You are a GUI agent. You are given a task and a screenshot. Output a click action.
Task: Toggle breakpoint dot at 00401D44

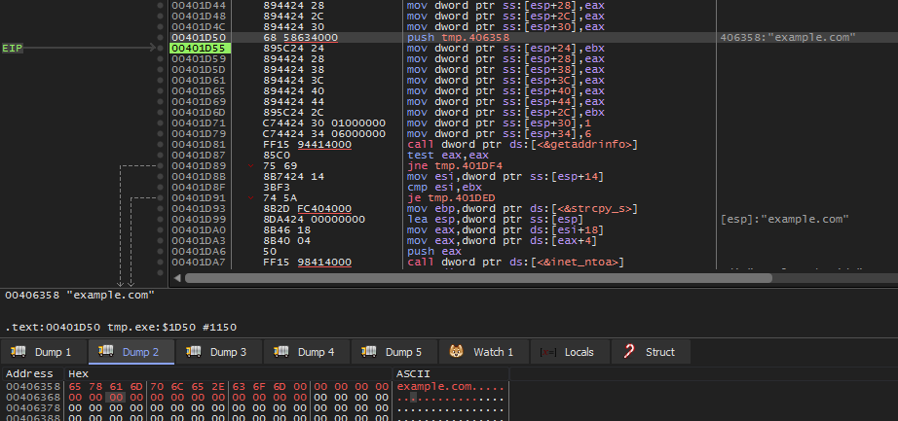coord(161,5)
